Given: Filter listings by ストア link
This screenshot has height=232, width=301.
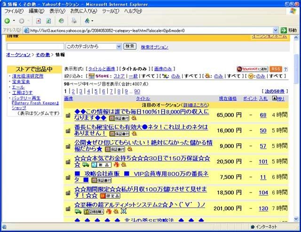Looking at the screenshot, I should coord(119,76).
